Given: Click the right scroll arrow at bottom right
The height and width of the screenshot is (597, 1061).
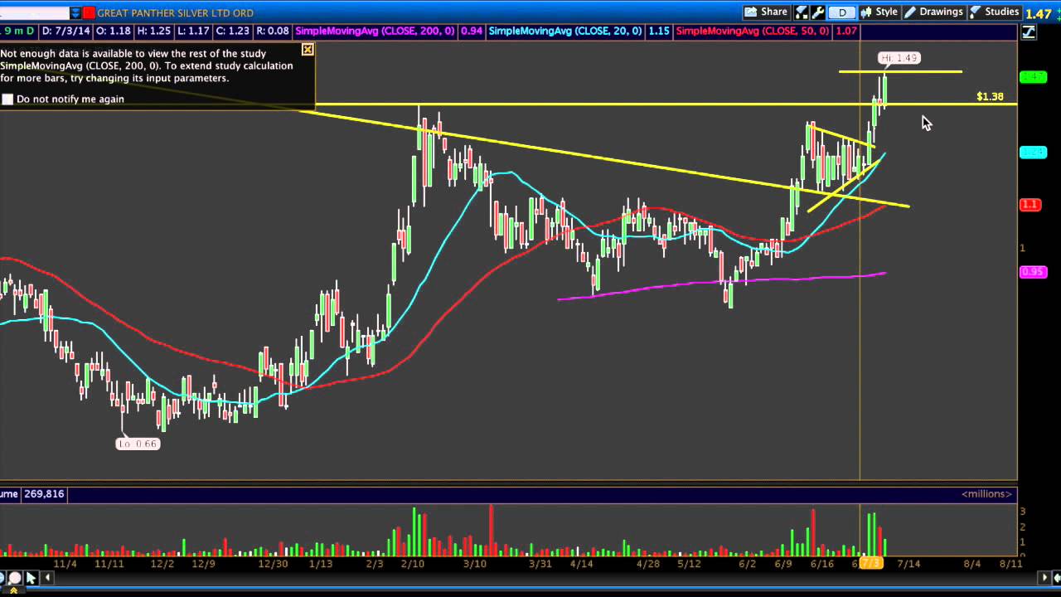Looking at the screenshot, I should coord(1045,578).
